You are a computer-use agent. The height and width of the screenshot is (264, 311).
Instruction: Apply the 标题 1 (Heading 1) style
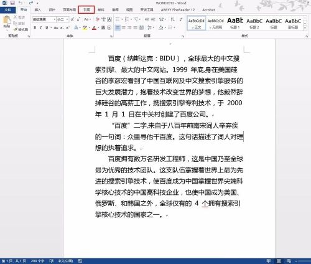pyautogui.click(x=235, y=23)
